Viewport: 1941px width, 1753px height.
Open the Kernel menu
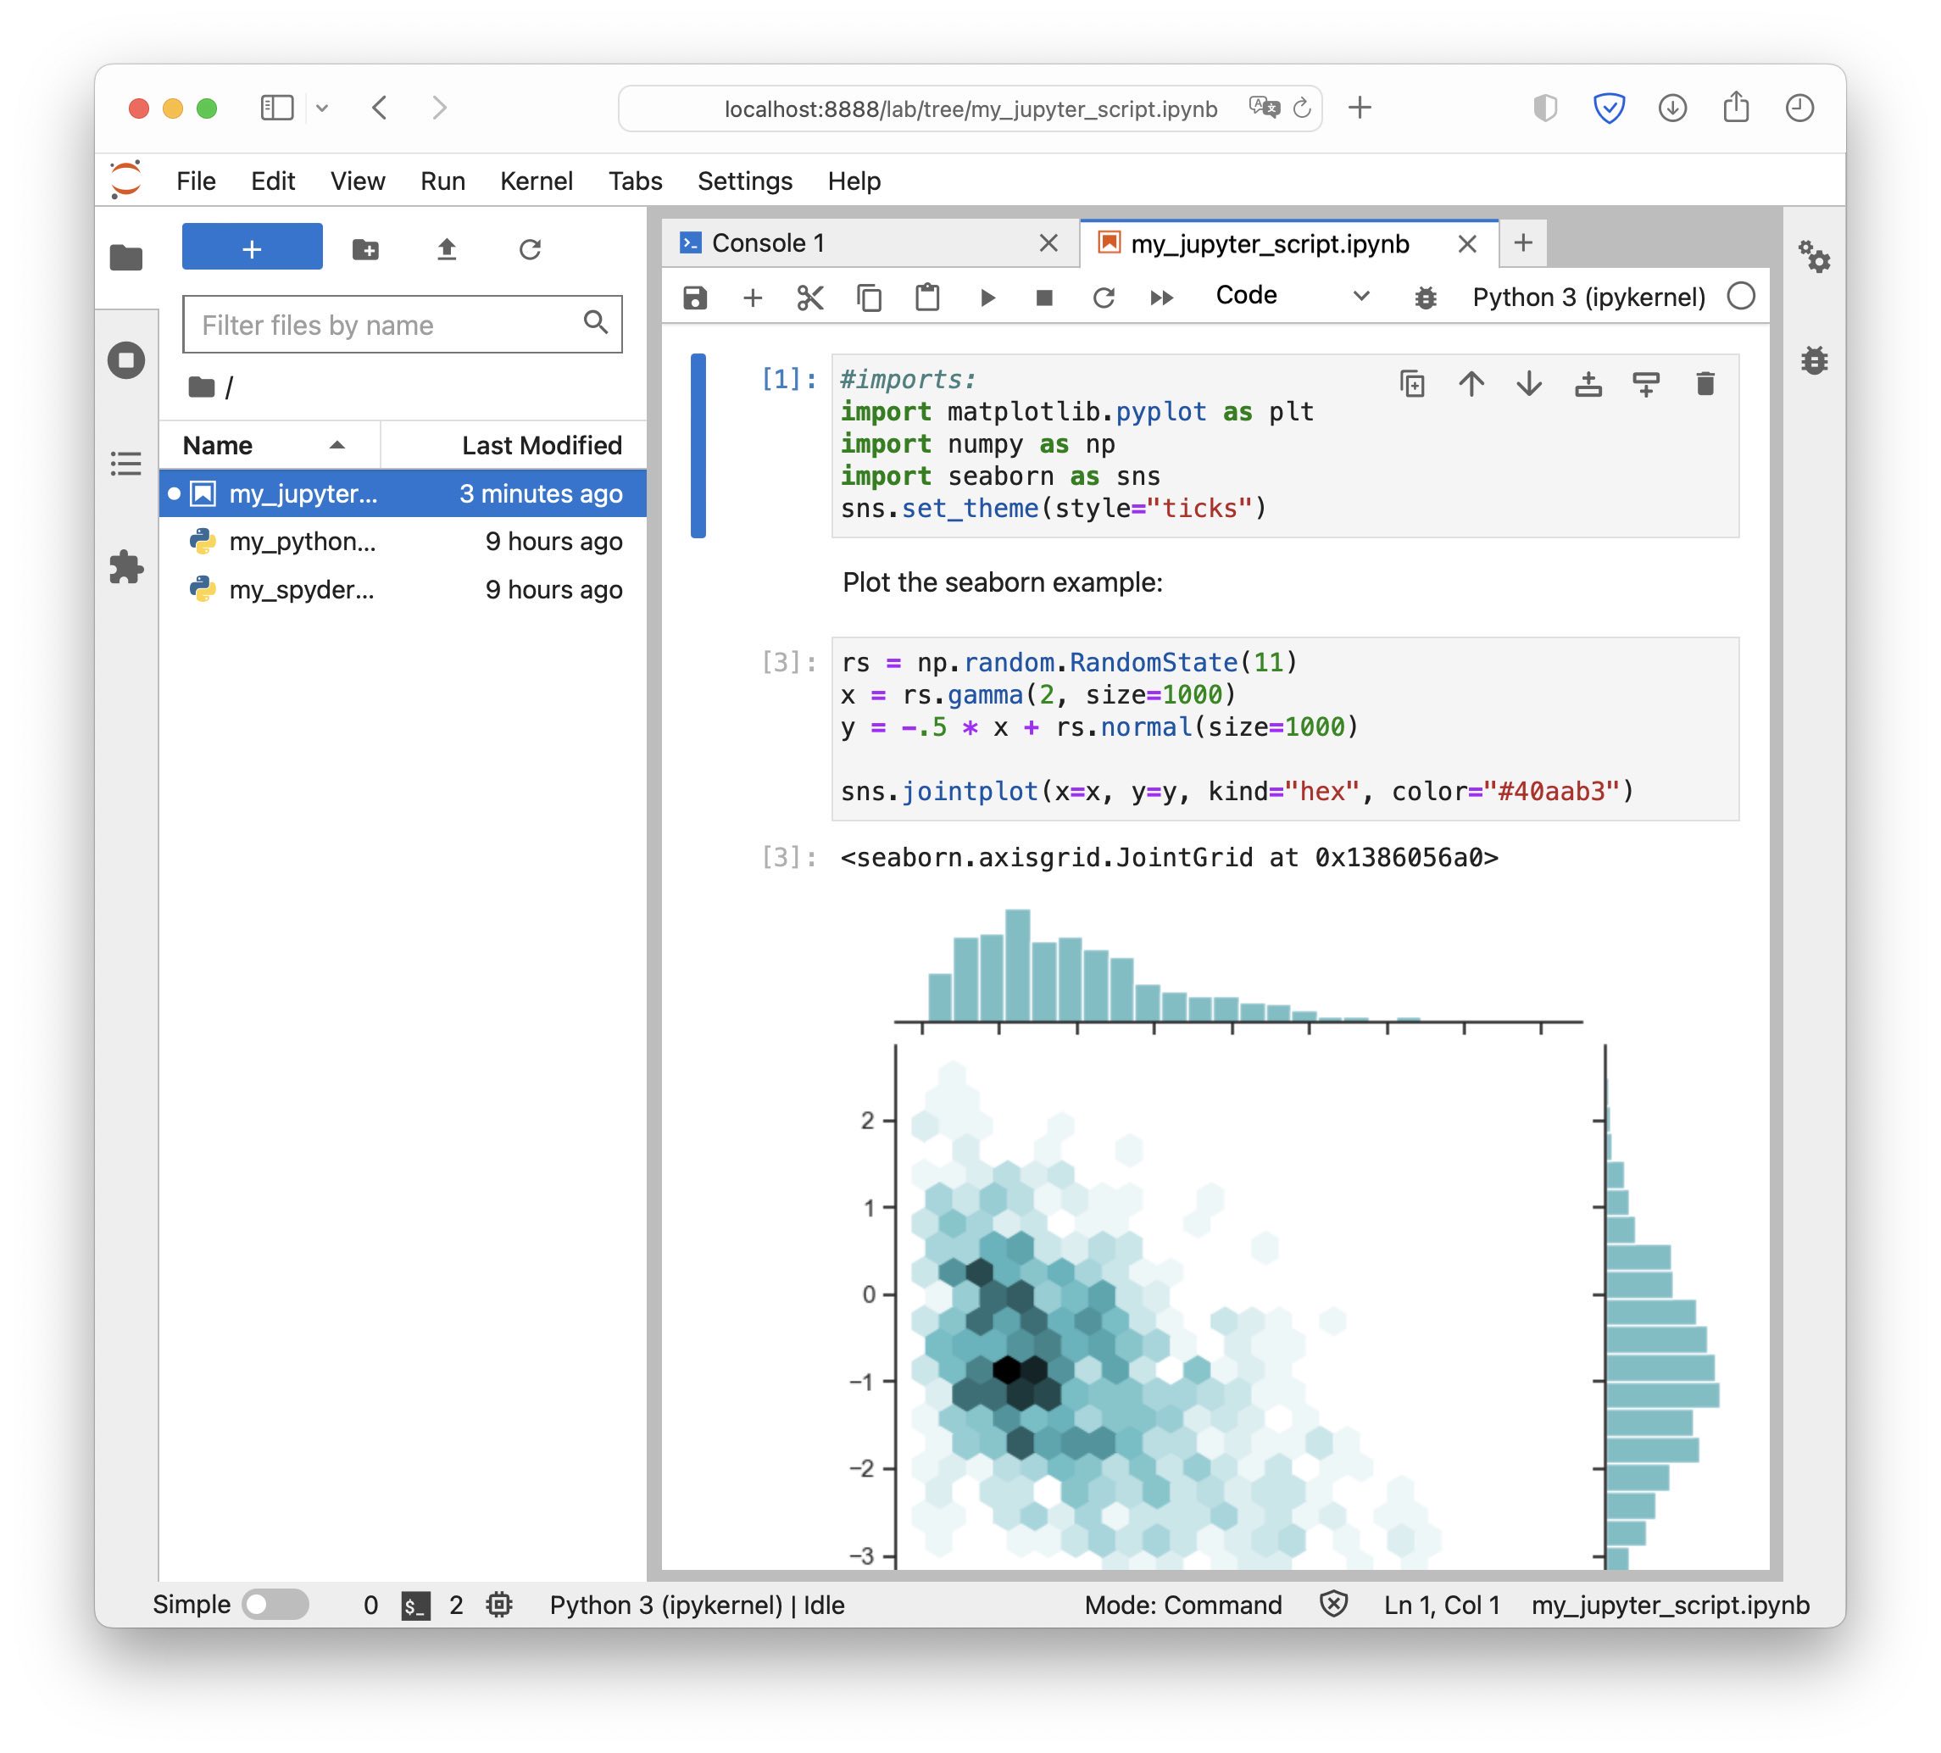coord(536,181)
